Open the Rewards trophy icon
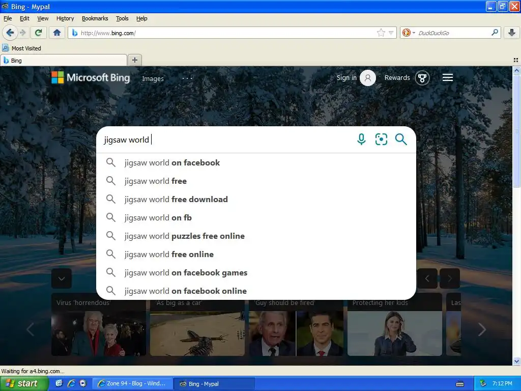The height and width of the screenshot is (391, 521). tap(422, 78)
